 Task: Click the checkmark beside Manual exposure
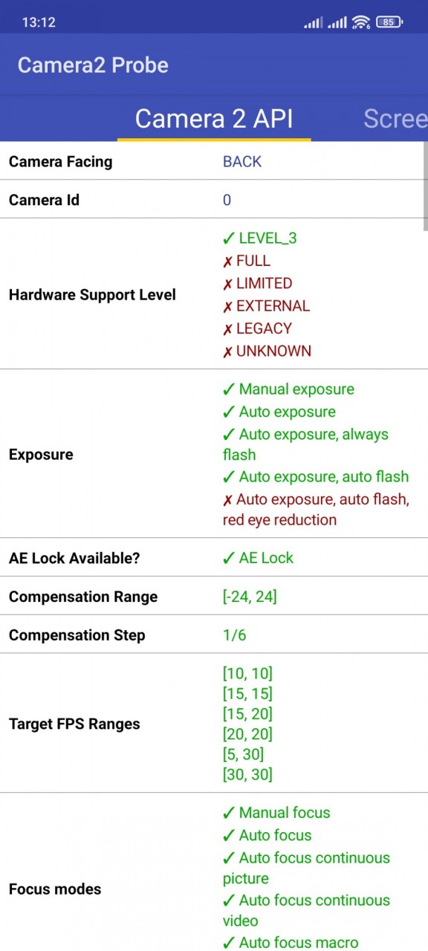(x=229, y=389)
